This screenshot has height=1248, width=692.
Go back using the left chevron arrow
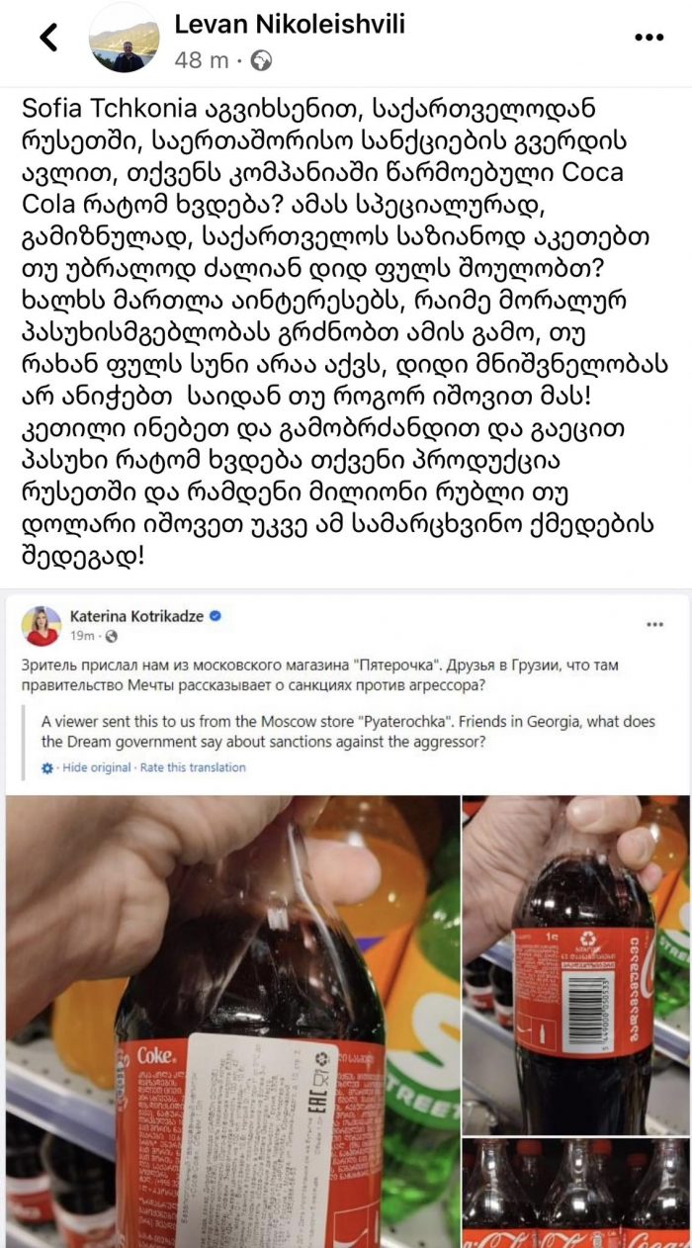47,38
